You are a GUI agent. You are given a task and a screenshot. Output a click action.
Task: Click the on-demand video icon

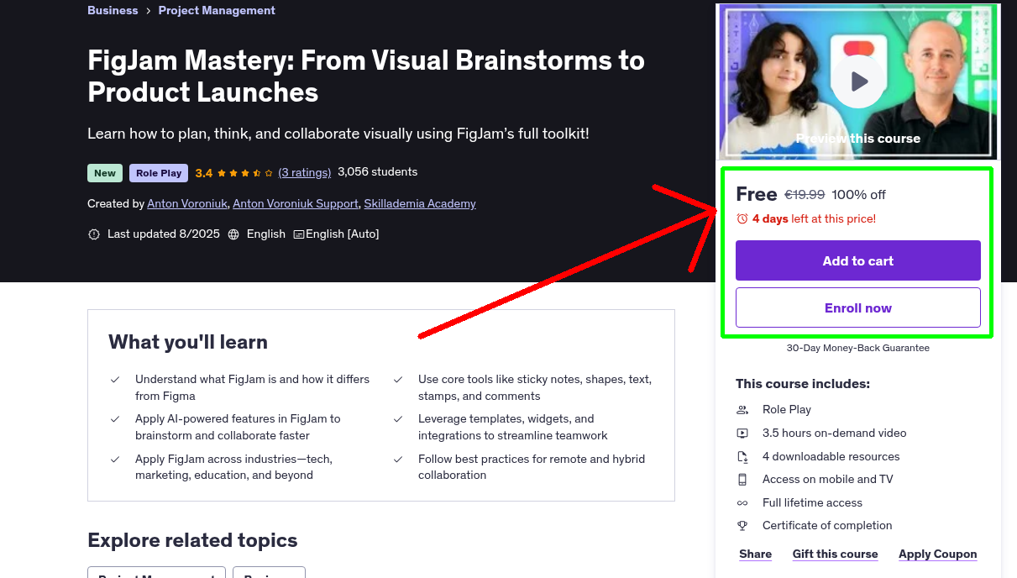pyautogui.click(x=742, y=433)
